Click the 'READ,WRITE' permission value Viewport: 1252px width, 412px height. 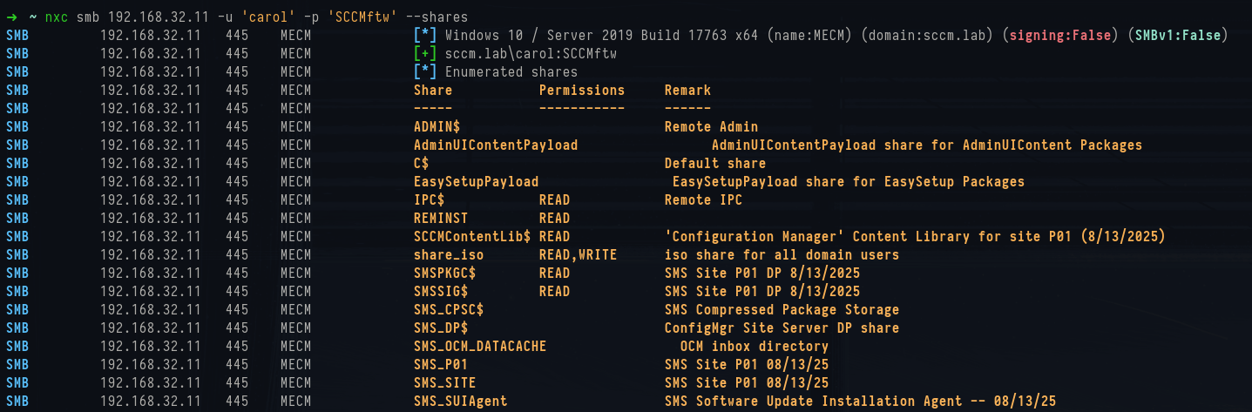click(x=579, y=255)
